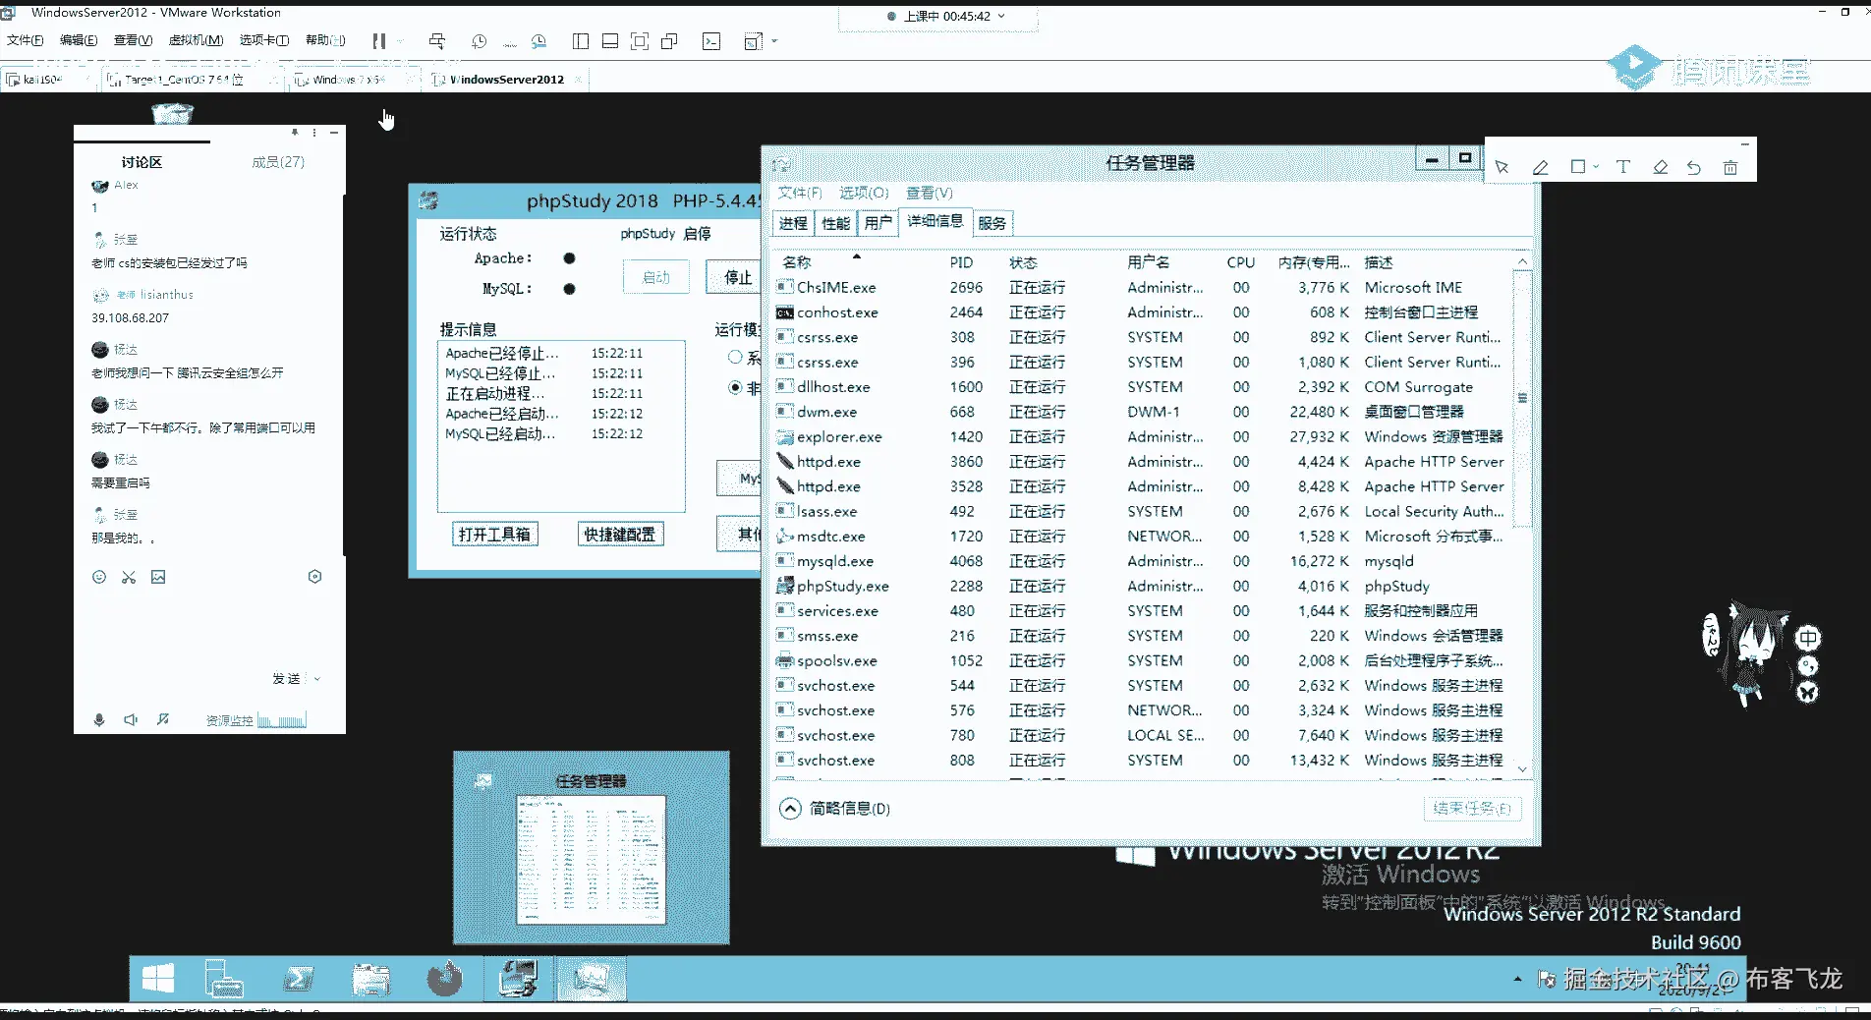Select the pointer annotation tool
Viewport: 1871px width, 1020px height.
coord(1502,167)
